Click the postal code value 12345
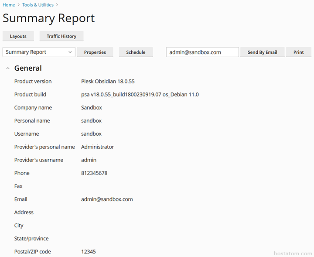 [x=89, y=251]
